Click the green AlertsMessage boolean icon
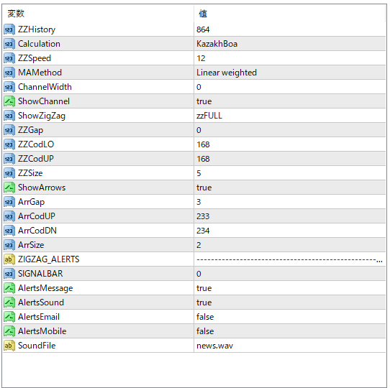This screenshot has width=390, height=388. click(9, 288)
